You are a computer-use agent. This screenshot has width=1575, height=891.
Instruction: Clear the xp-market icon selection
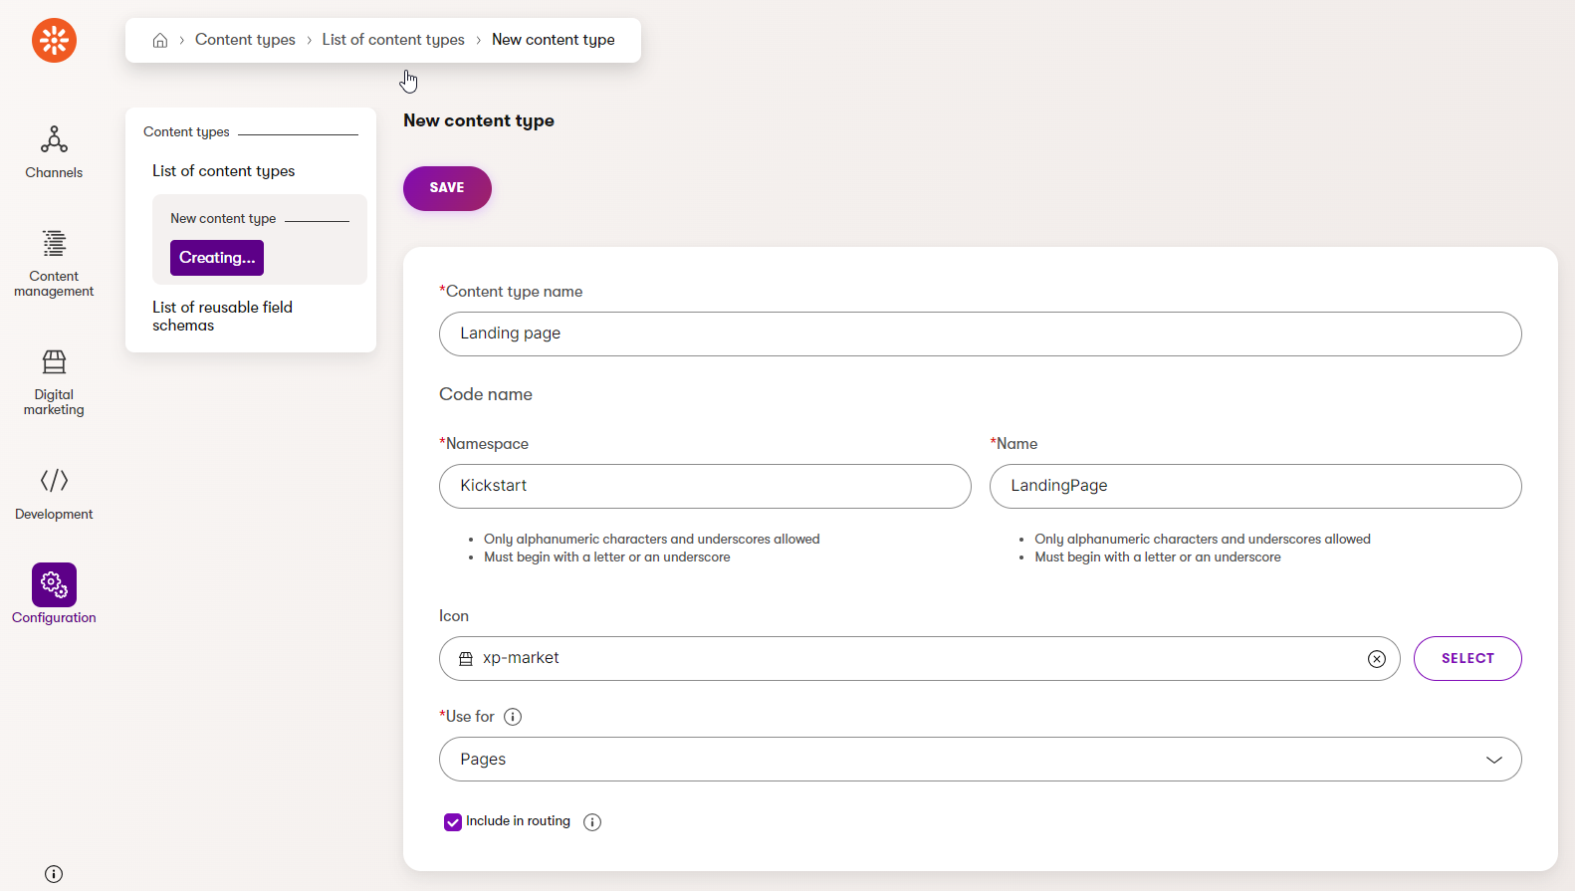point(1377,659)
